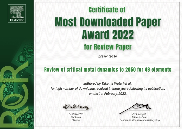Click the building icon in the green banner
Viewport: 182px width, 129px height.
click(22, 58)
